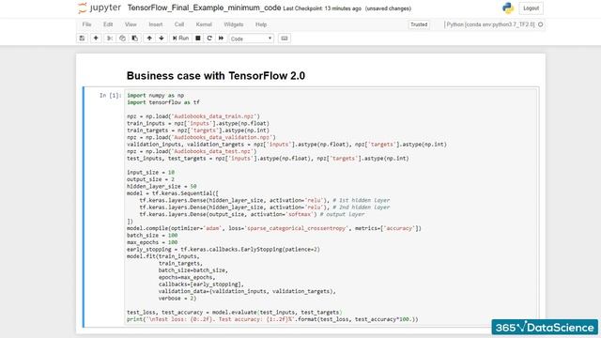The width and height of the screenshot is (601, 338).
Task: Click the 'verbose = 2)' line
Action: (x=177, y=299)
